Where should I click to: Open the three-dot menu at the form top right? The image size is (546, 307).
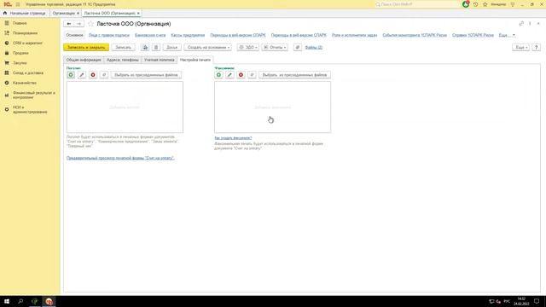[x=530, y=24]
